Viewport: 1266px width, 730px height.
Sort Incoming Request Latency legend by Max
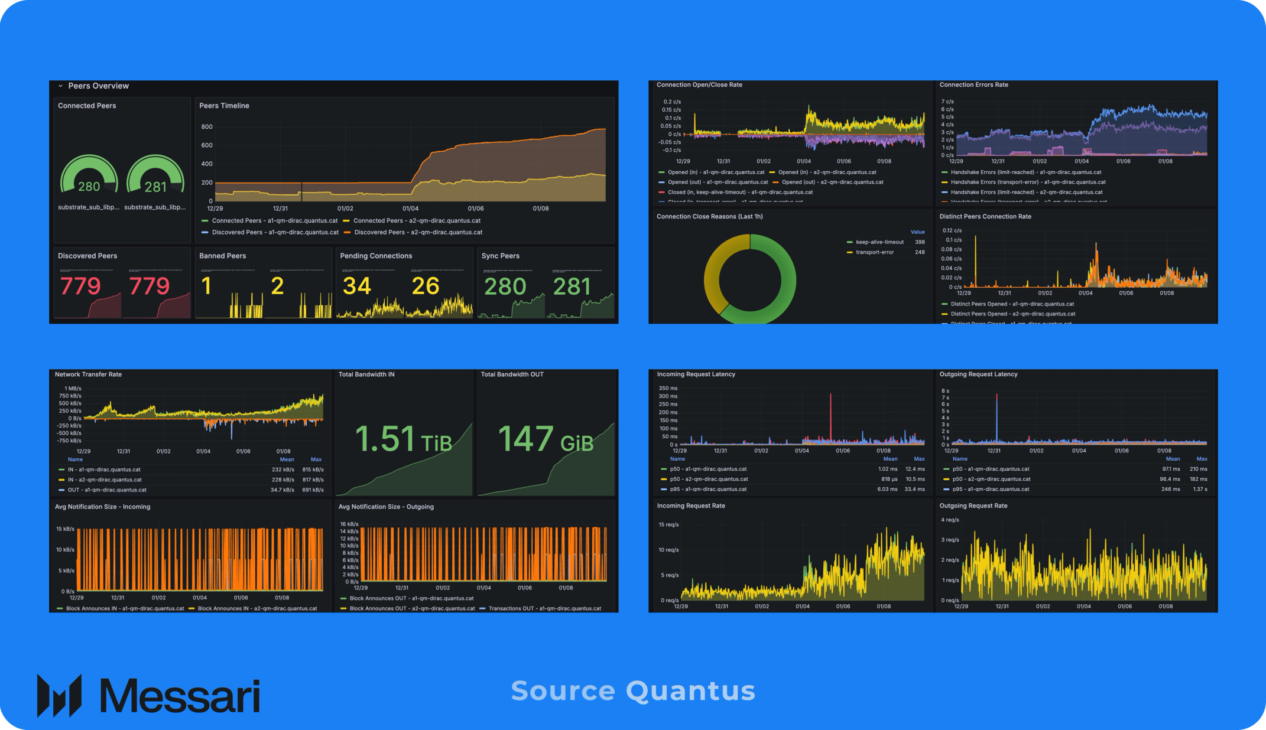coord(918,459)
